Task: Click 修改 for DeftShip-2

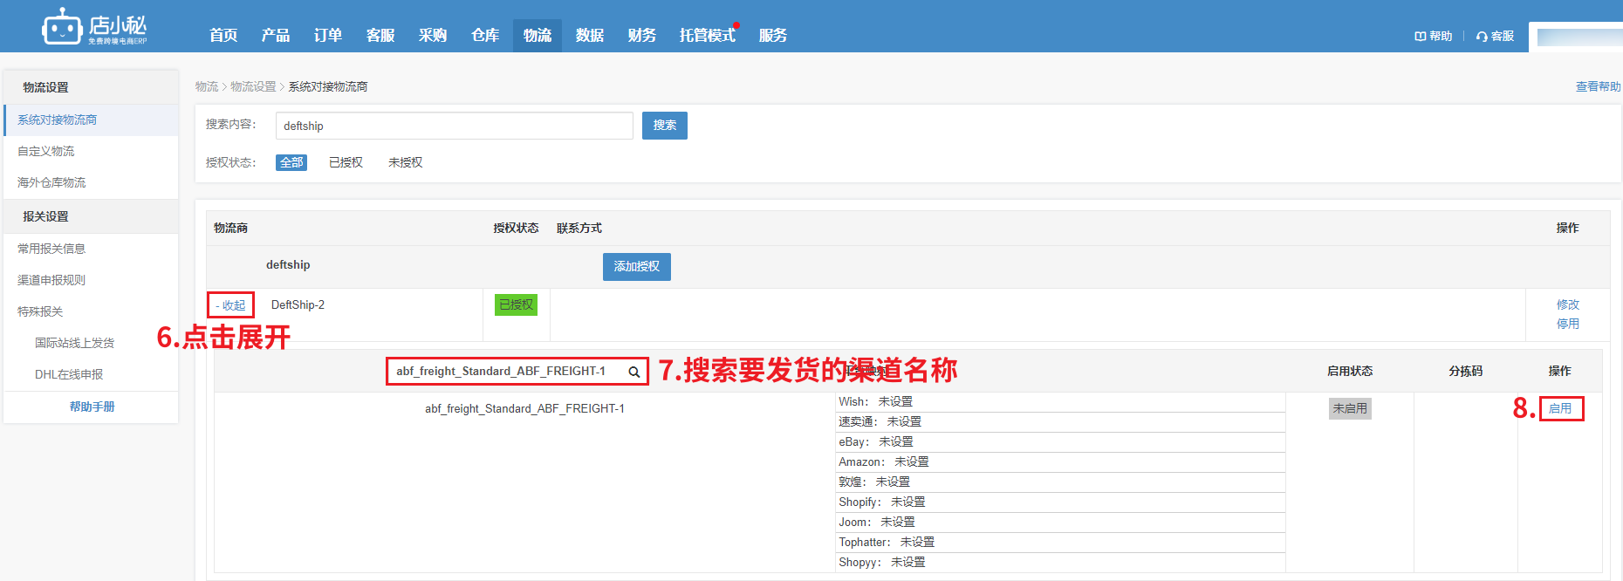Action: click(1568, 304)
